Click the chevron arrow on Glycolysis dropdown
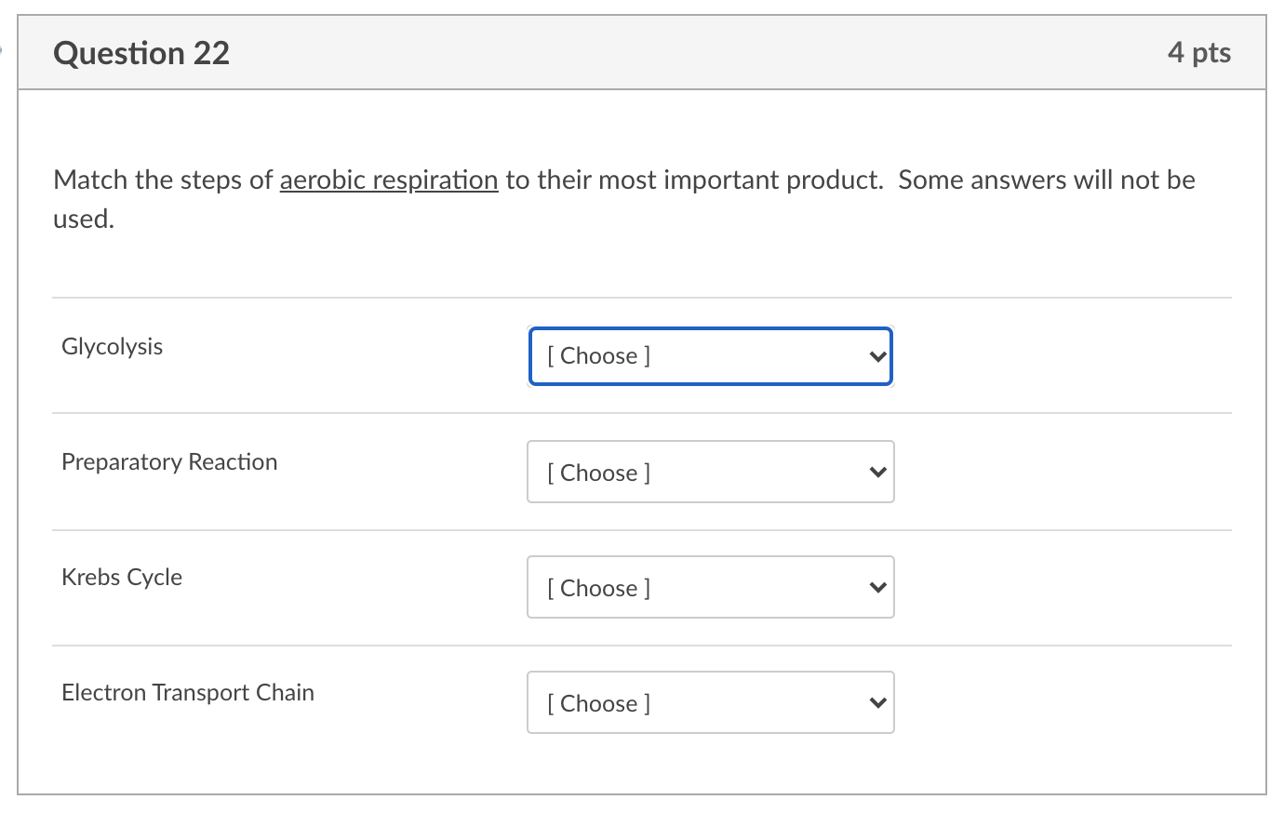 876,356
